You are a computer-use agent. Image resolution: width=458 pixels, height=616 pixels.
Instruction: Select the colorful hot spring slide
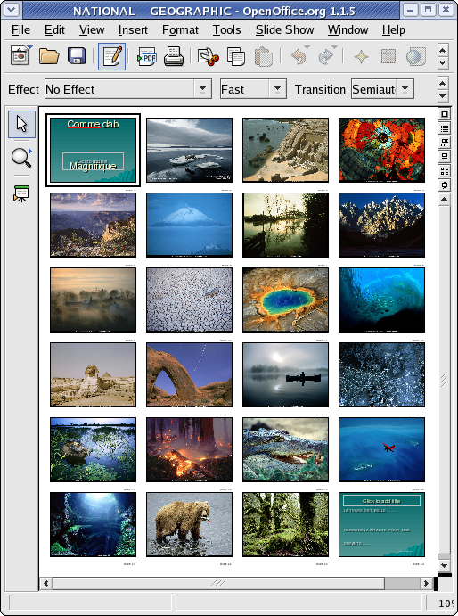click(x=285, y=300)
